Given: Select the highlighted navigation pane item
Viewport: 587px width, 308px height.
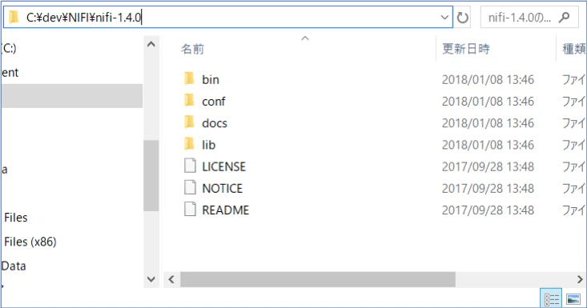Looking at the screenshot, I should coord(72,96).
